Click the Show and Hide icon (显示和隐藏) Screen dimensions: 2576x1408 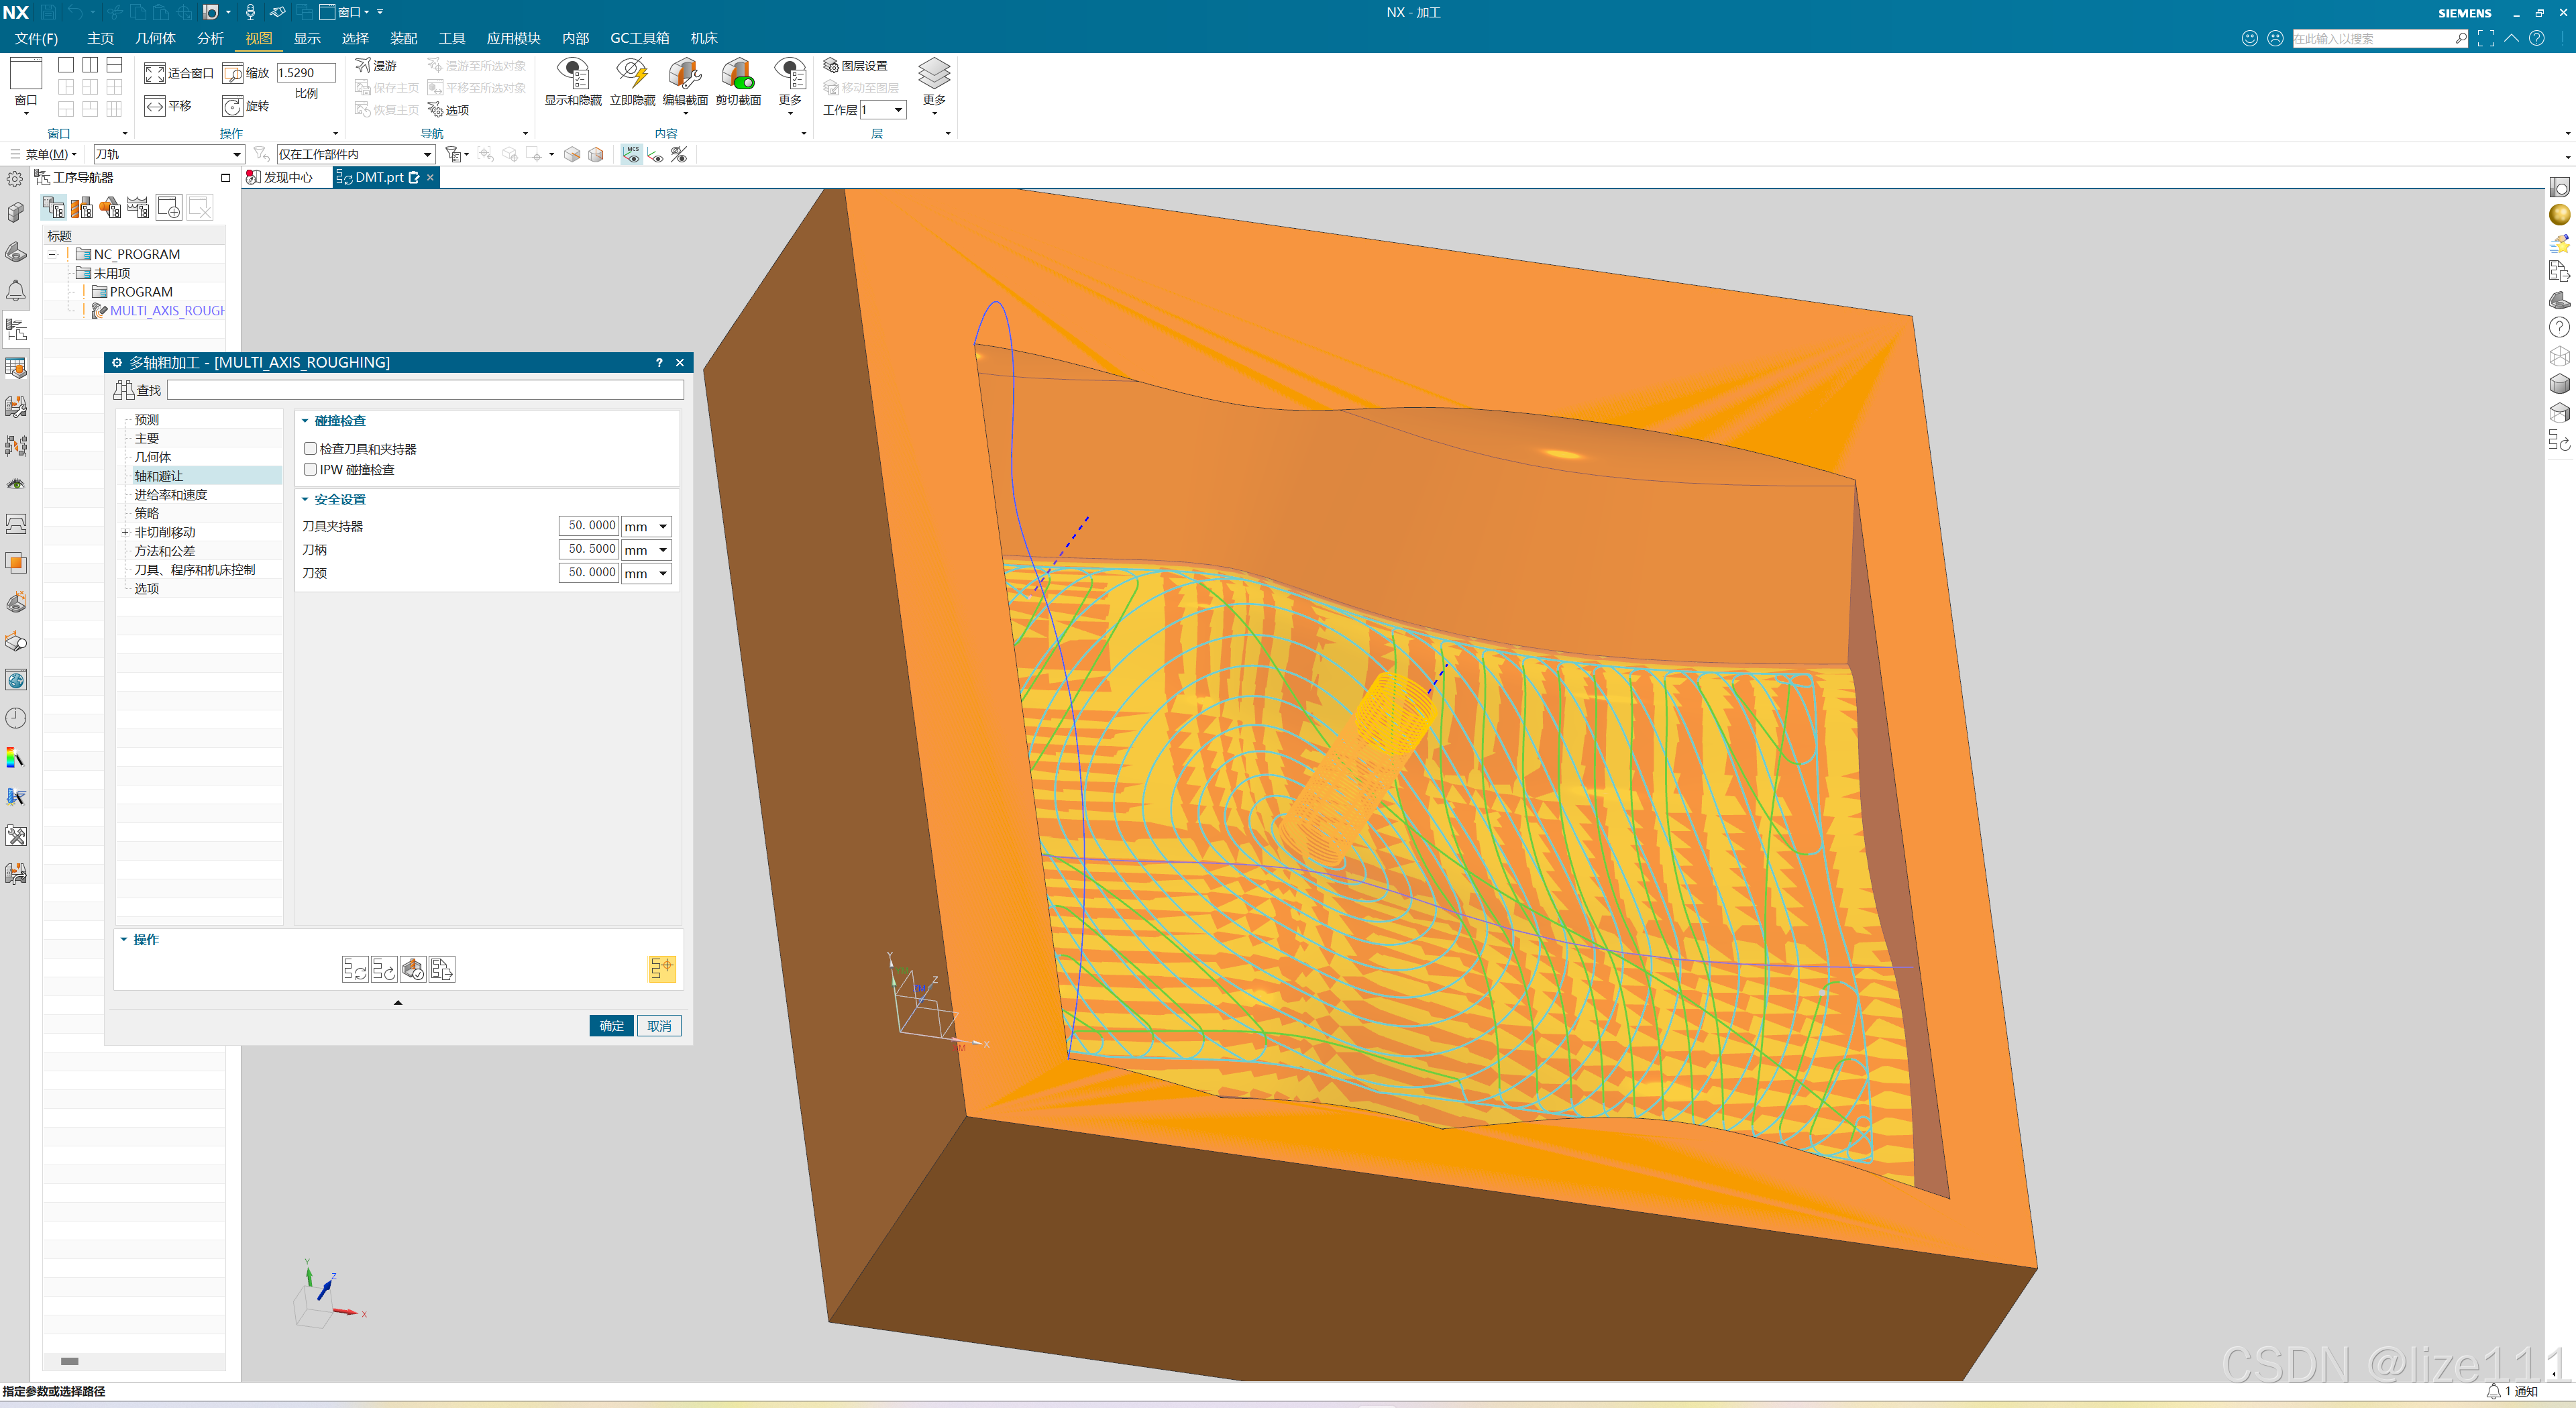tap(572, 75)
